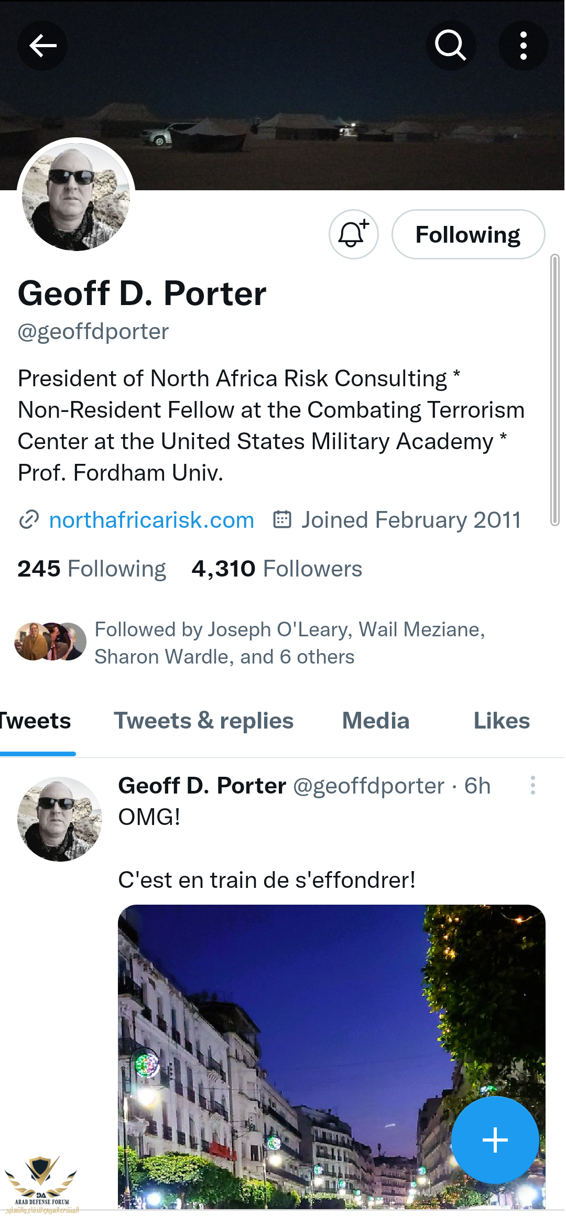
Task: Tap the back arrow icon
Action: [42, 46]
